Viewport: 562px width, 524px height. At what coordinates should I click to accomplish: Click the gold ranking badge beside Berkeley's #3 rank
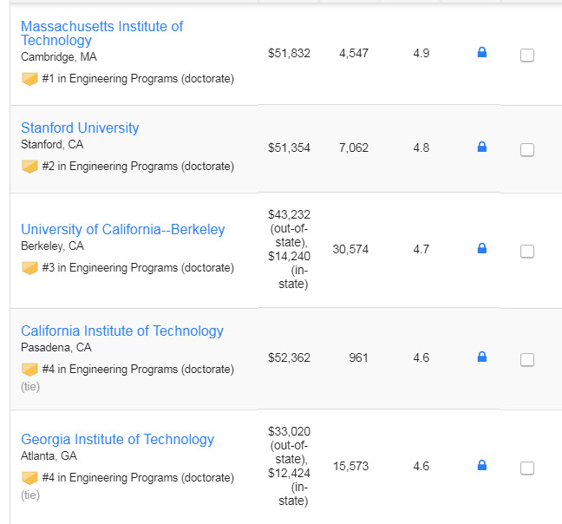29,268
